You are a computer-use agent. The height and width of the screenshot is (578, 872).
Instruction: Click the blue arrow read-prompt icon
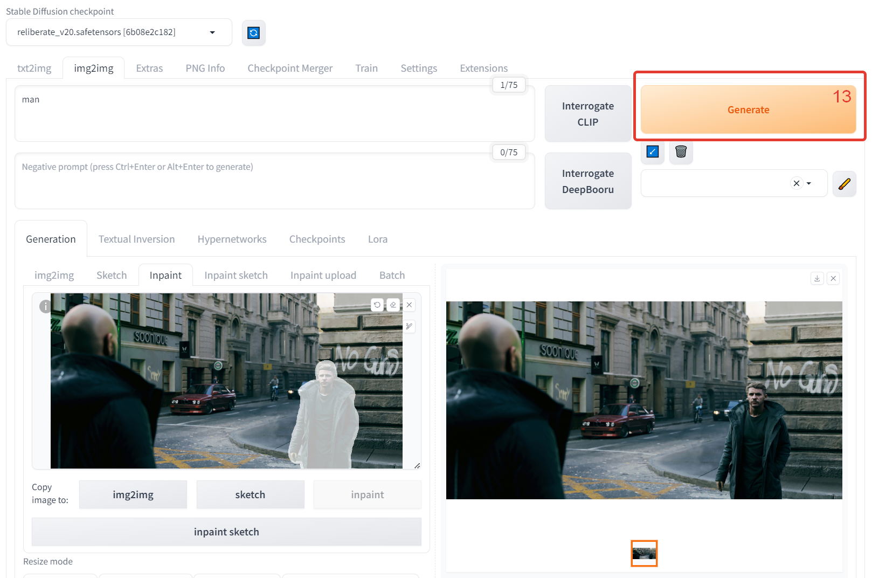[x=653, y=152]
